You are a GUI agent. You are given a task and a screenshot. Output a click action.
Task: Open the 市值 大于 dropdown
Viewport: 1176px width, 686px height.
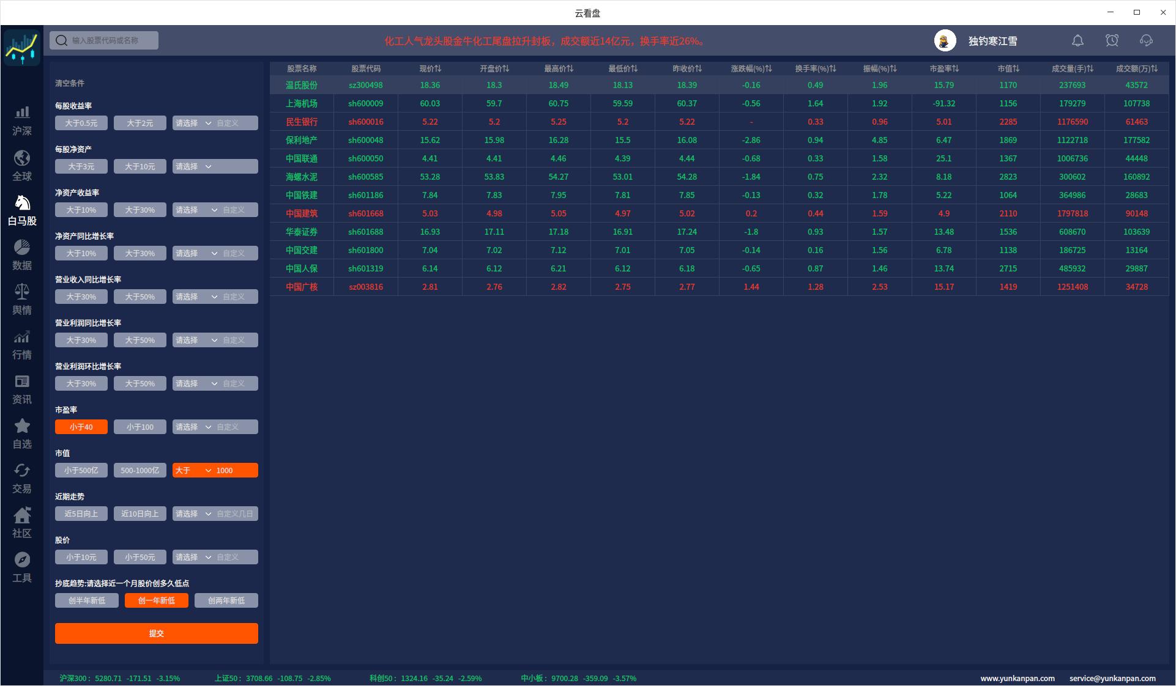pyautogui.click(x=193, y=470)
